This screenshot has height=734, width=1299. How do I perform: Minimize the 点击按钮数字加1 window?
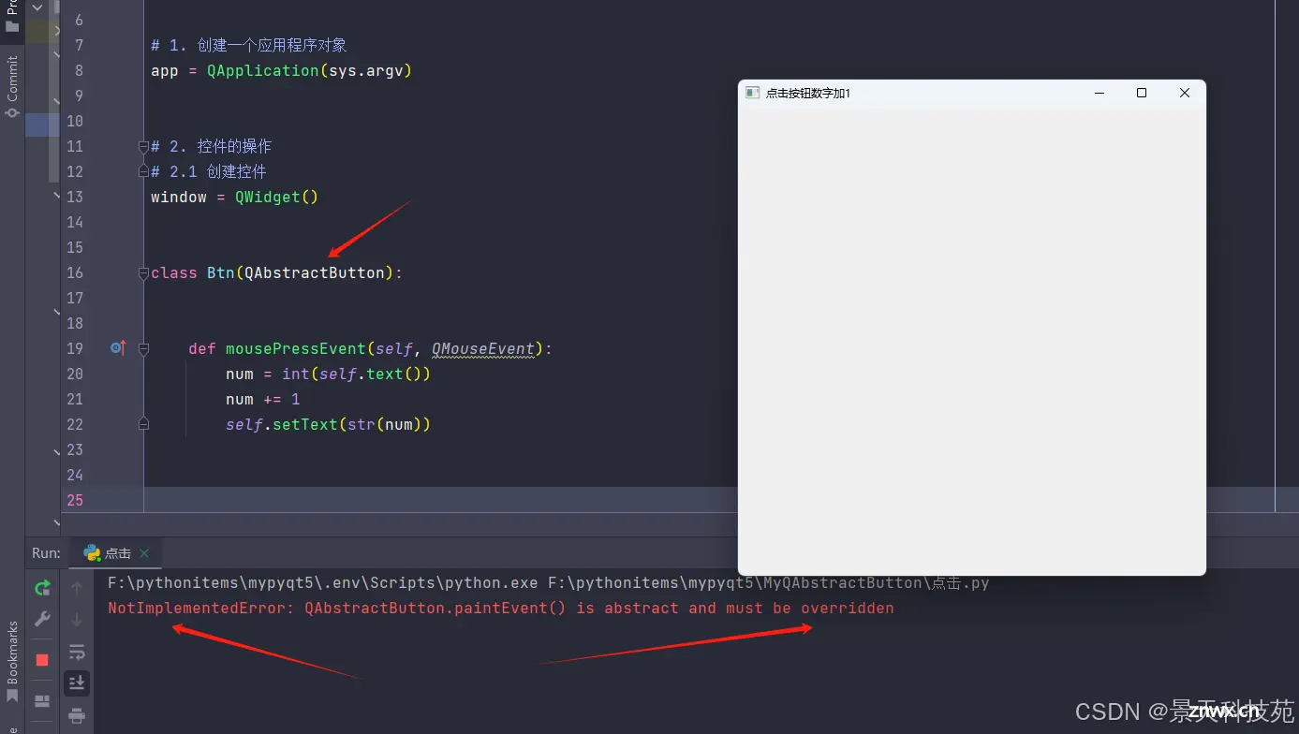(x=1100, y=93)
